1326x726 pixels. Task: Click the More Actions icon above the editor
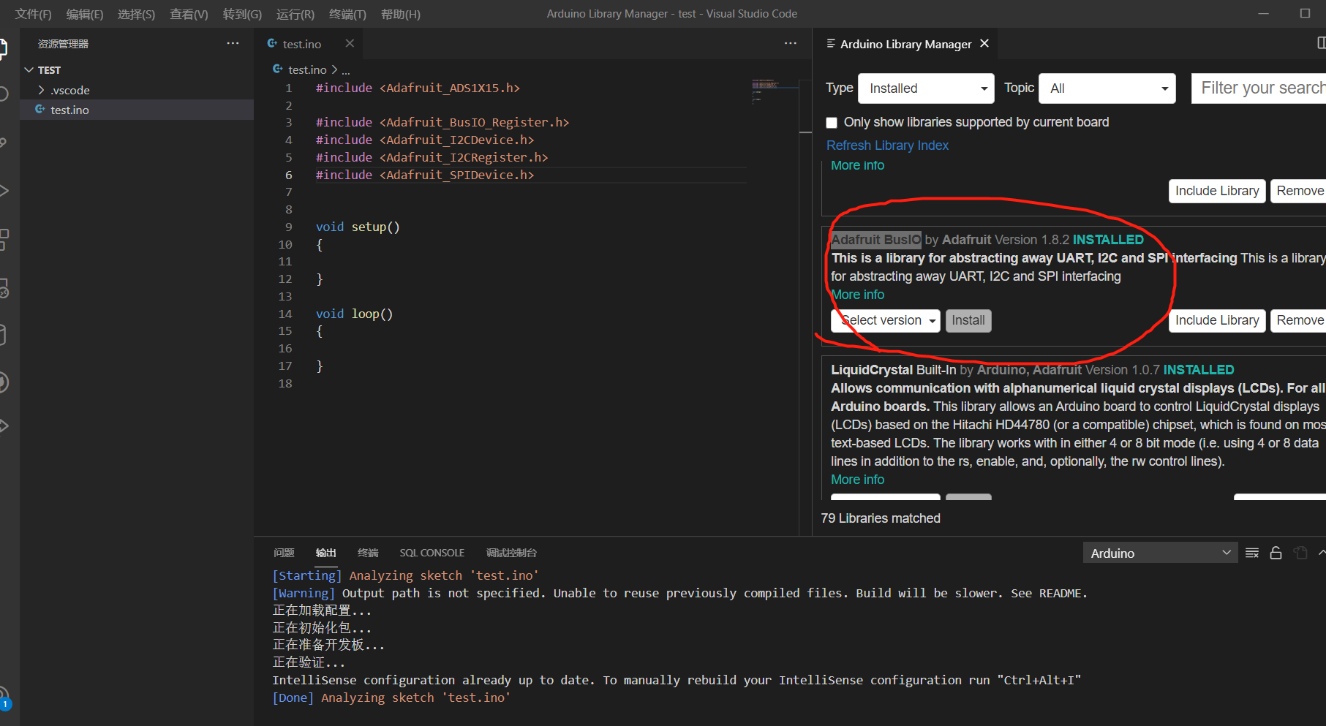[790, 43]
